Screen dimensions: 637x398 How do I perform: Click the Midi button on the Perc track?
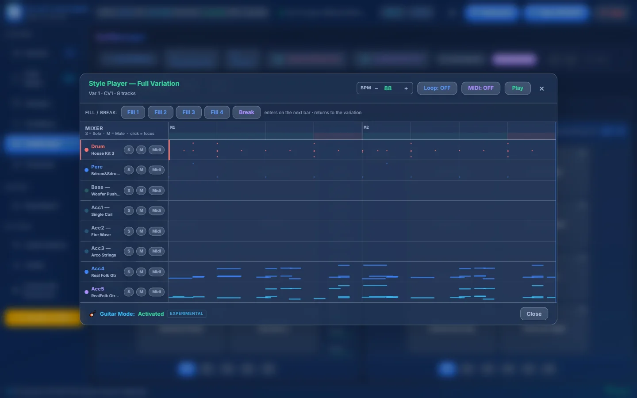[157, 170]
